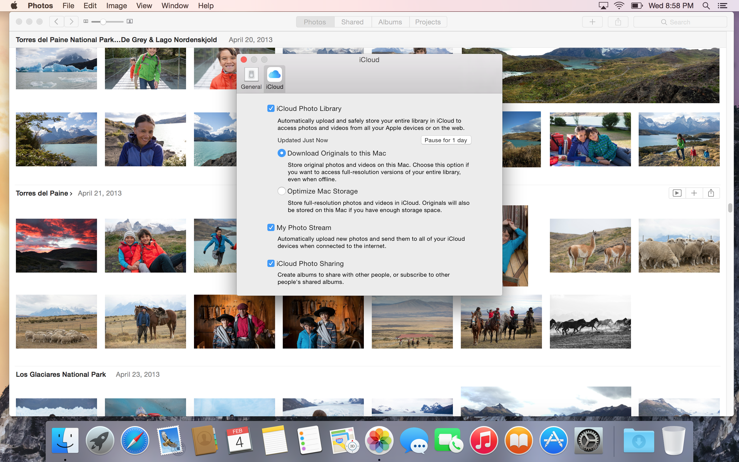Screen dimensions: 739x462
Task: Click the toolbar plus add button
Action: pos(592,22)
